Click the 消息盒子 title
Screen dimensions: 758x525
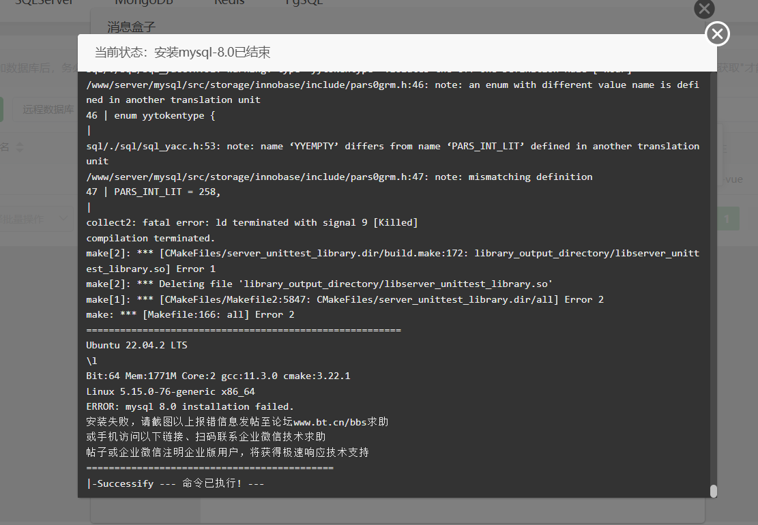[131, 27]
